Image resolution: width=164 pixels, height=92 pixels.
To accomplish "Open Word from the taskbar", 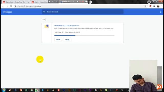I will point(15,90).
